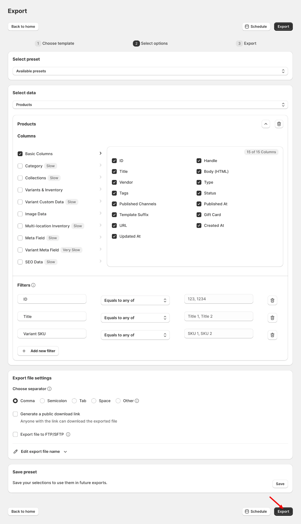Collapse the Products section with chevron-up button

click(x=266, y=124)
